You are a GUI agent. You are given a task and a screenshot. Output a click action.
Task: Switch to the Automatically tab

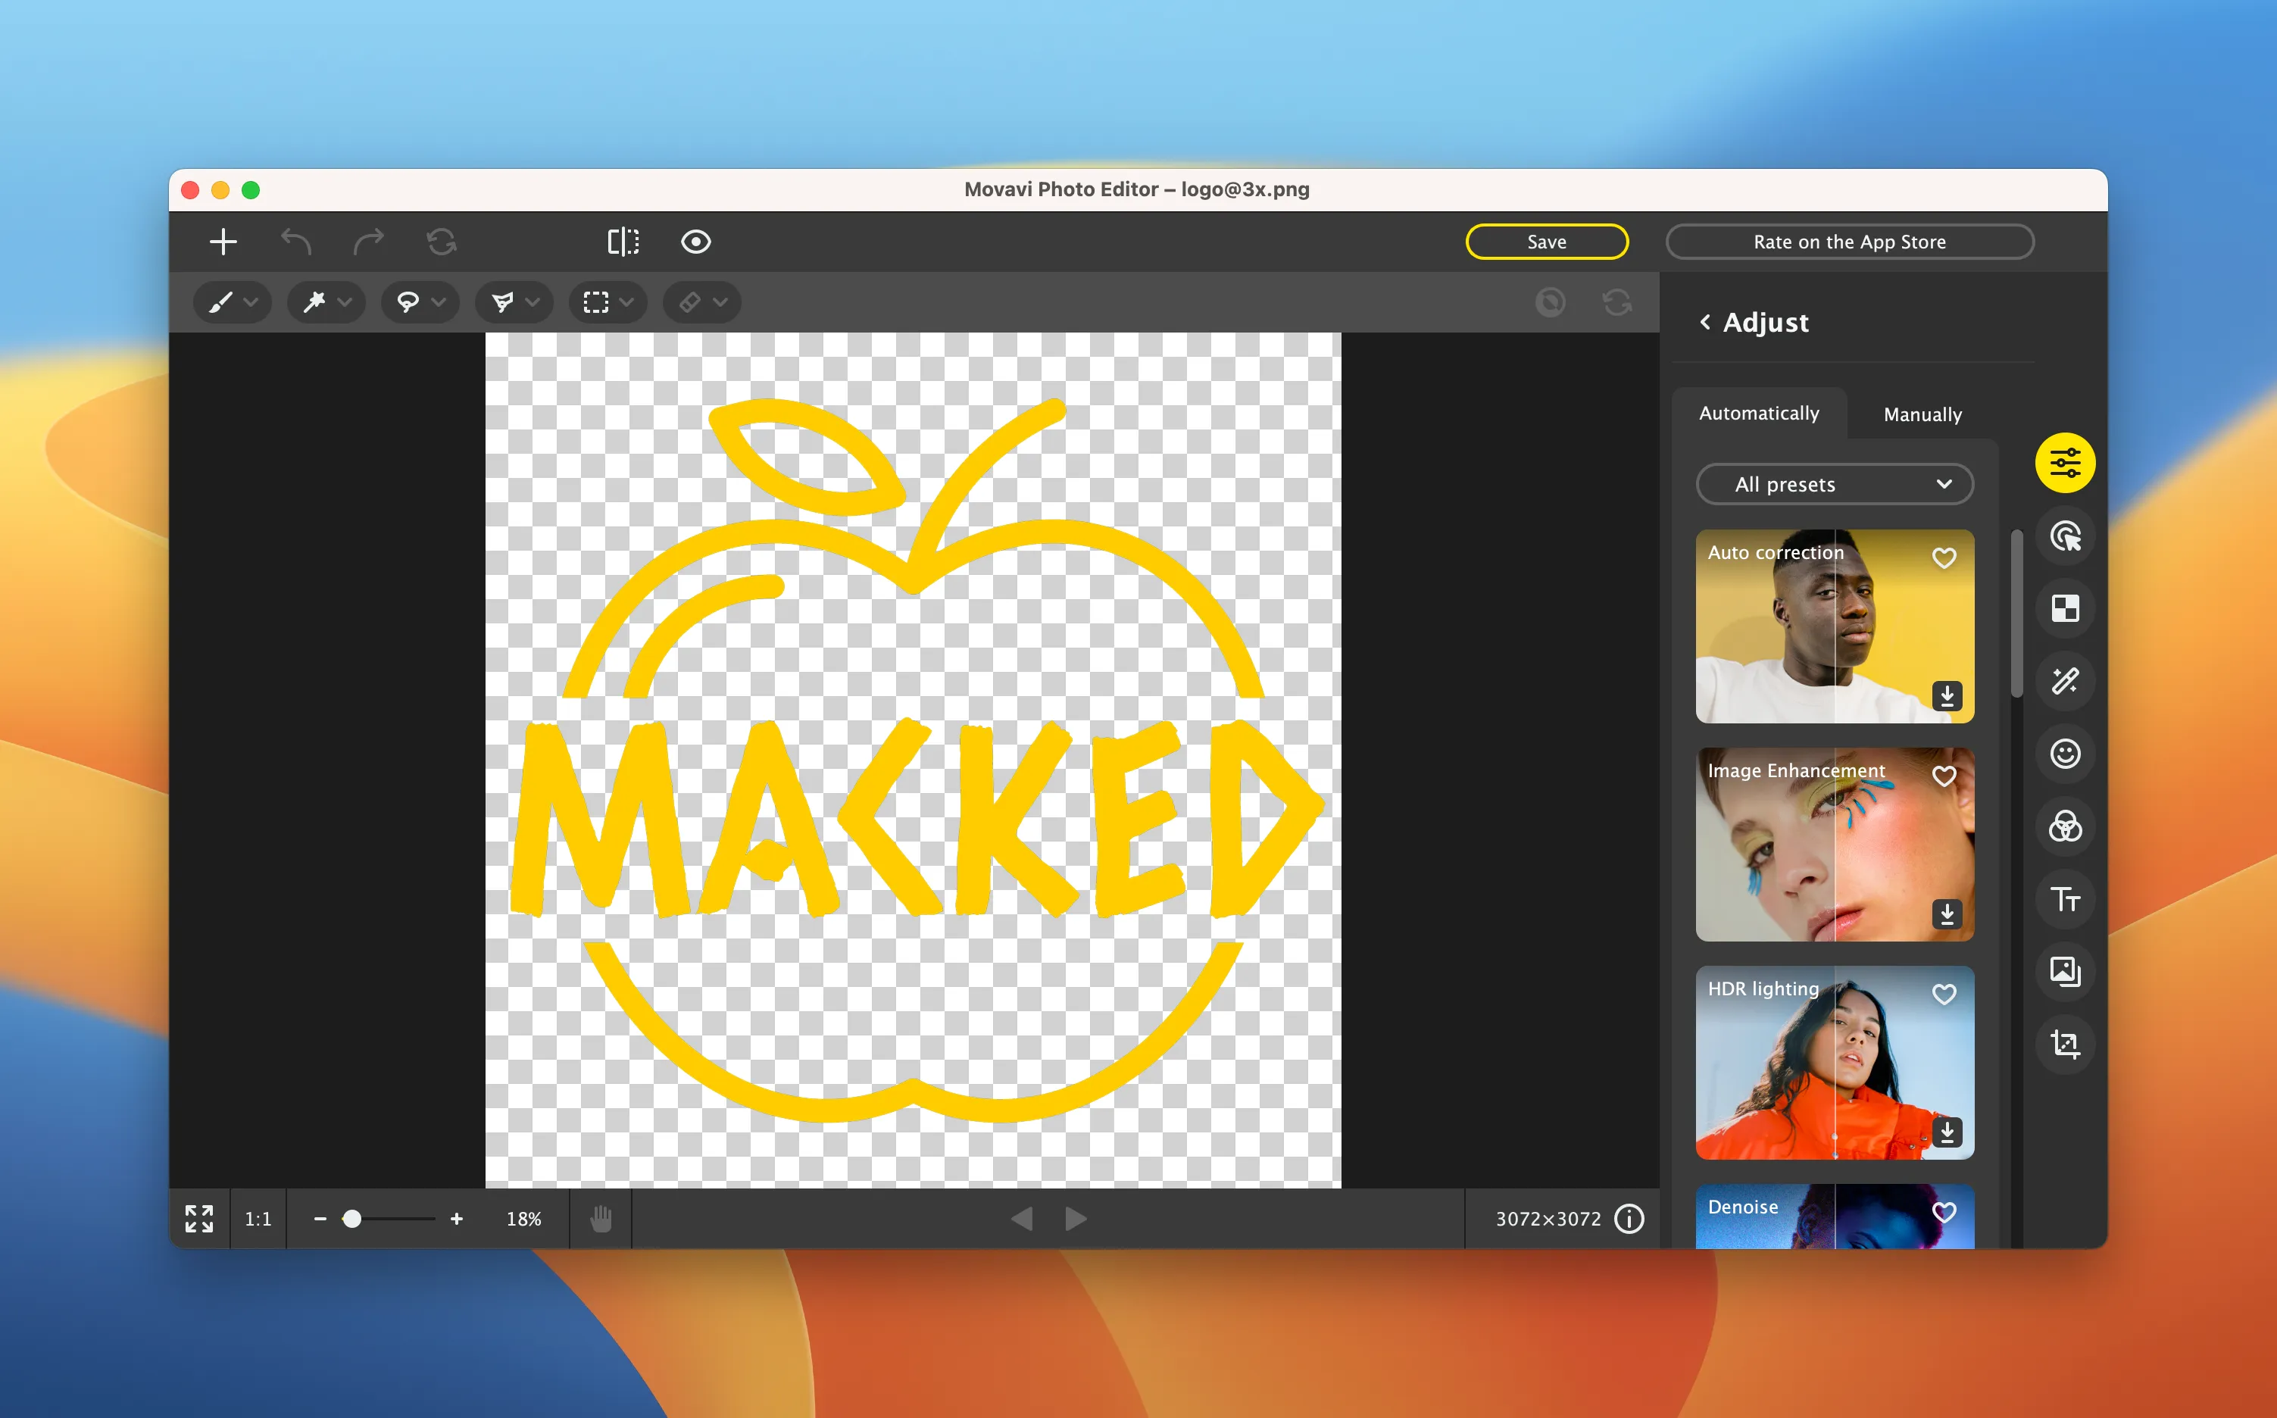coord(1758,414)
